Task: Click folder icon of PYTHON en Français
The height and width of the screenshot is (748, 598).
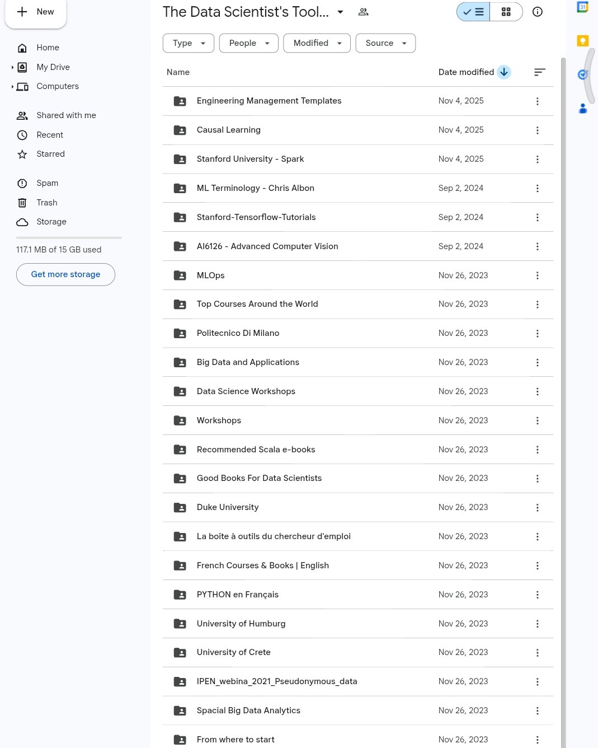Action: (x=180, y=595)
